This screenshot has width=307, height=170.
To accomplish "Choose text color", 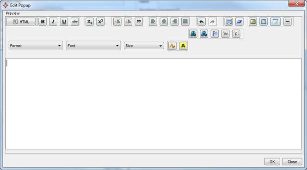I will [172, 46].
